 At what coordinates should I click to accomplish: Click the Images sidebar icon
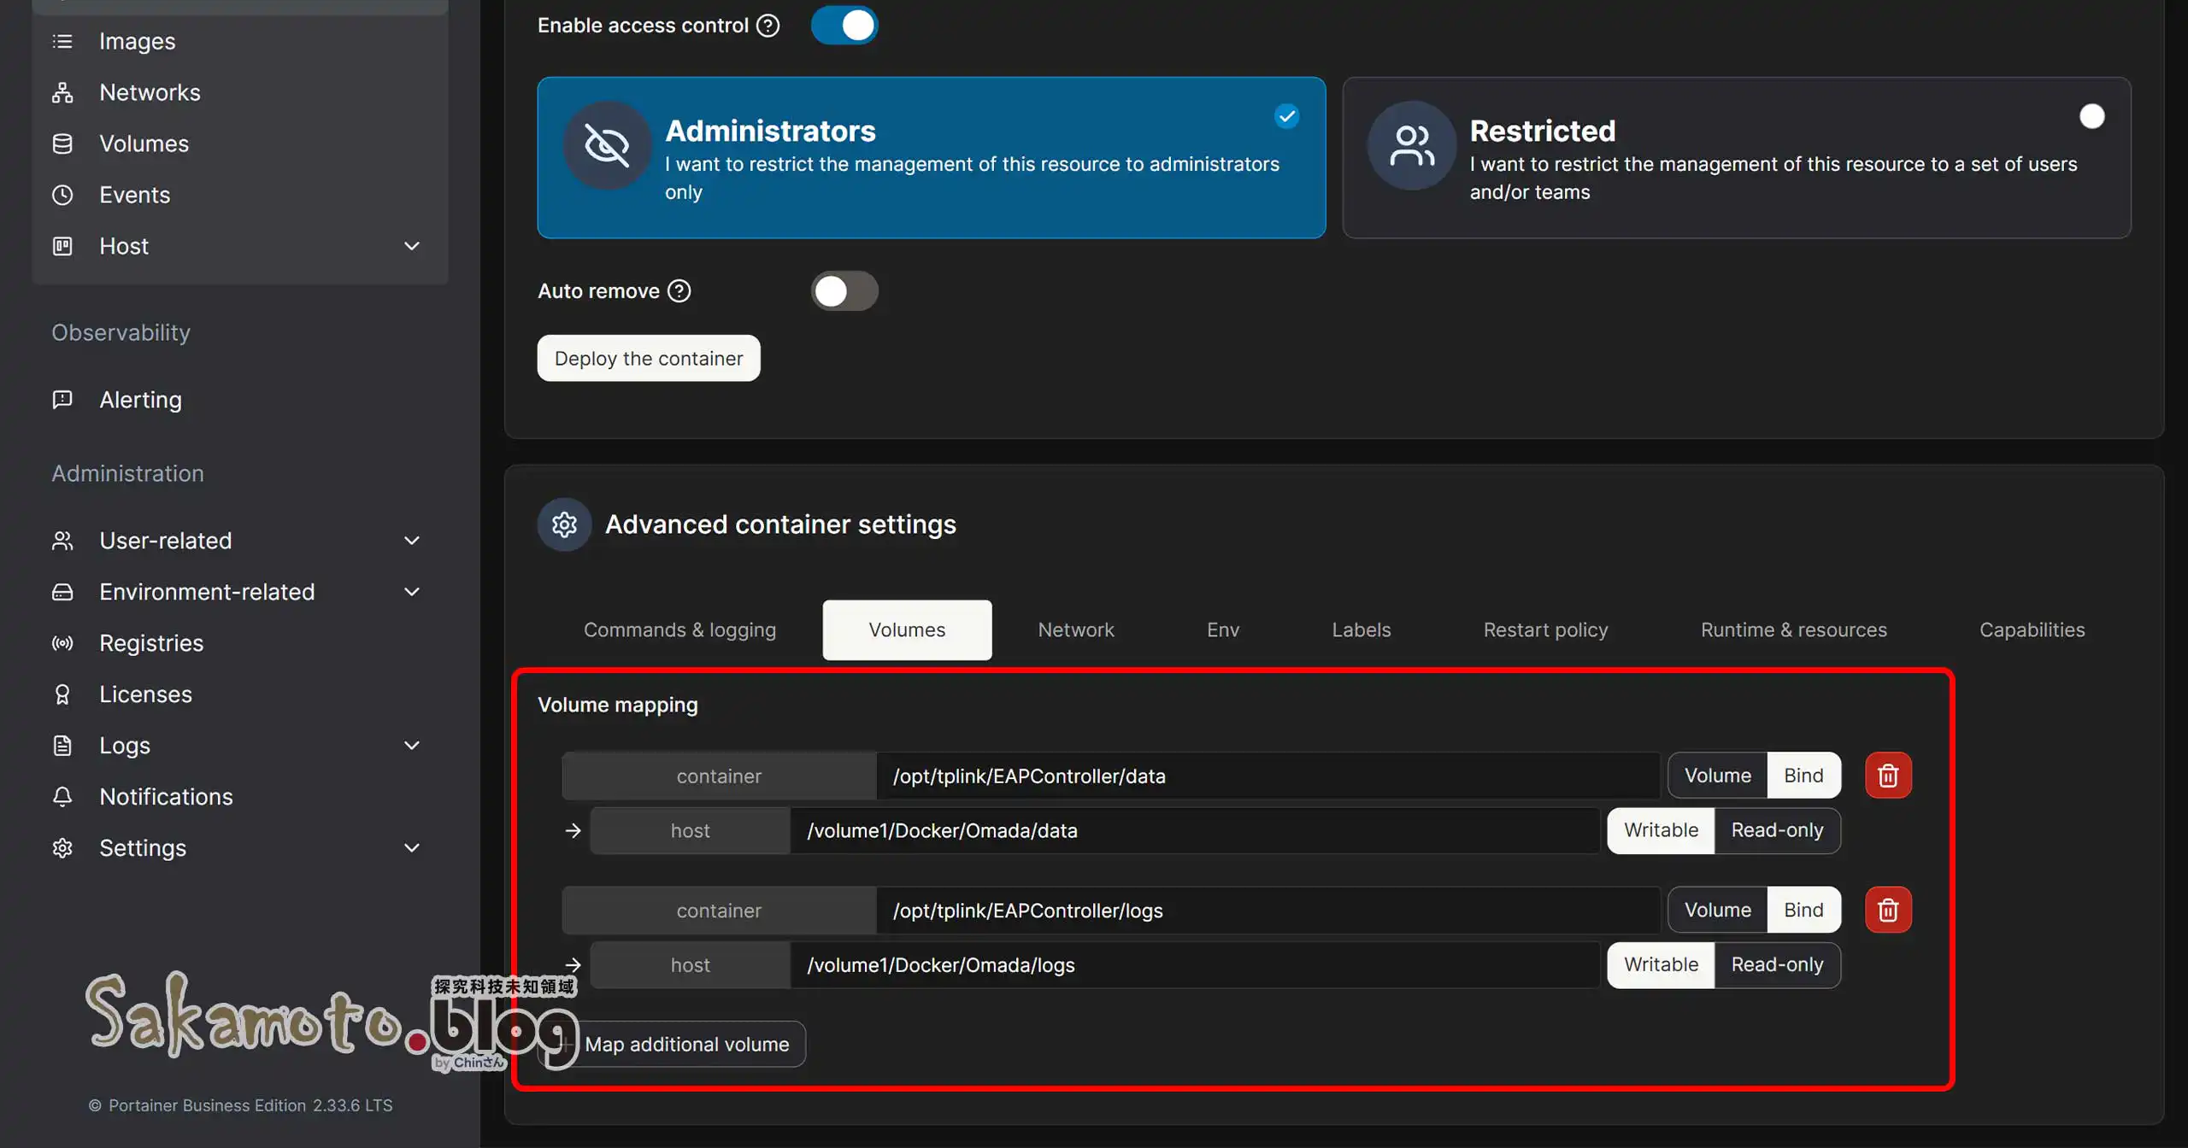coord(62,41)
